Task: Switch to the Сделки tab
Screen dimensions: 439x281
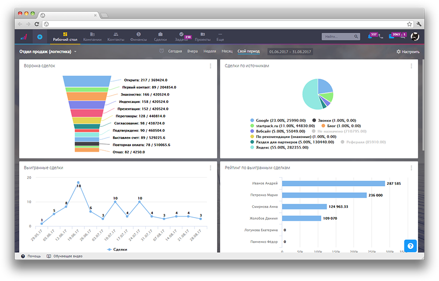Action: click(x=160, y=37)
